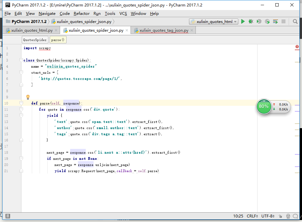Click the gray stop button
This screenshot has width=302, height=222.
click(283, 21)
